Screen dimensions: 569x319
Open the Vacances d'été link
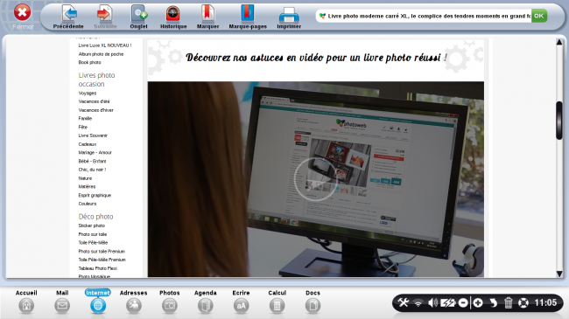point(94,101)
